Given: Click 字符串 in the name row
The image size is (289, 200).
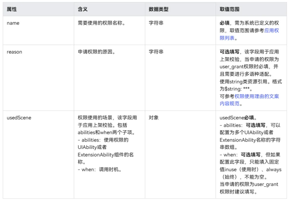Looking at the screenshot, I should point(156,23).
